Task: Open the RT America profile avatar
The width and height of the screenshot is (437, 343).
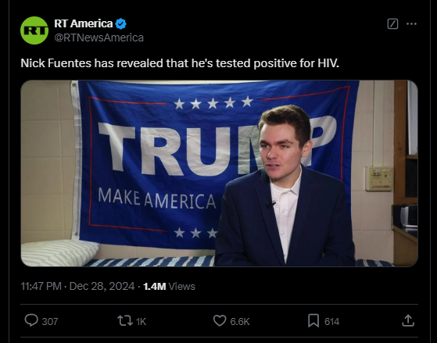Action: (34, 30)
